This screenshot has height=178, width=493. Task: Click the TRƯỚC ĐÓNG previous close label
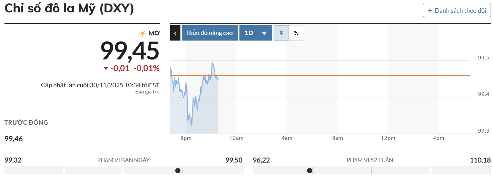point(26,123)
